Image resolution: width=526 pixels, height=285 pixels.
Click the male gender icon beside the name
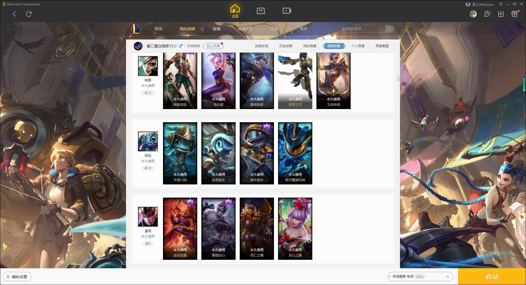[181, 46]
